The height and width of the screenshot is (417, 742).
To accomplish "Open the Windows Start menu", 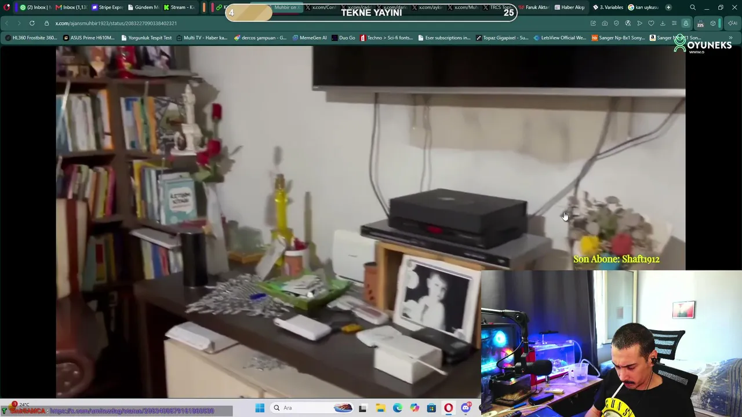I will (260, 408).
